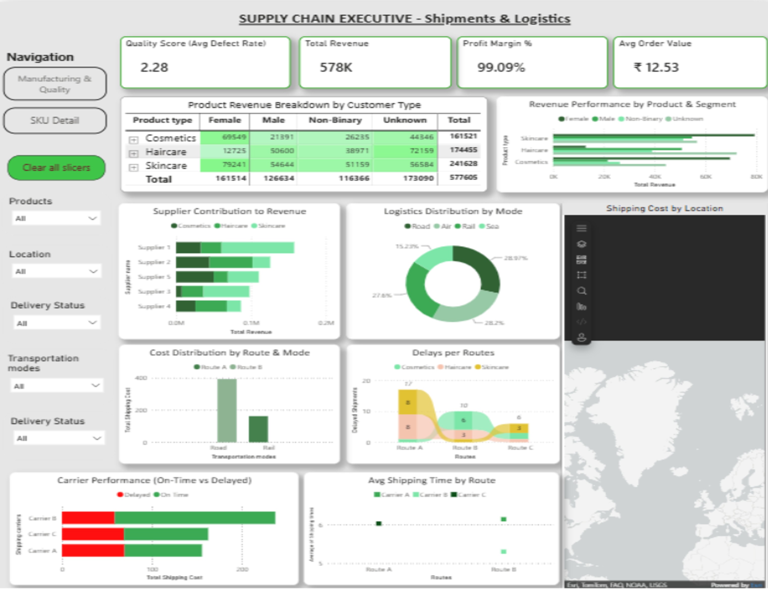The image size is (768, 595).
Task: Sort matrix by Total column header
Action: pos(459,120)
